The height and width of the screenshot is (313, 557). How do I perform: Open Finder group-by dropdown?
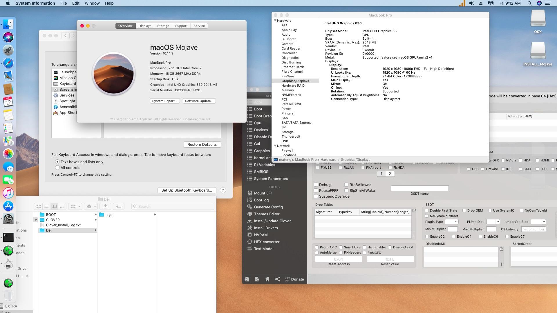coord(75,206)
